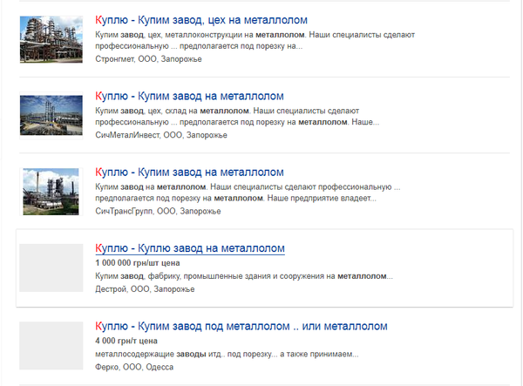This screenshot has height=386, width=523.
Task: Click factory thumbnail of СичТрансГрупп listing
Action: 51,192
